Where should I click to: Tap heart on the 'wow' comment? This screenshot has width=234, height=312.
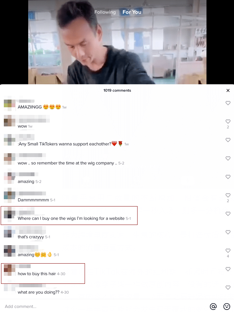pyautogui.click(x=228, y=122)
